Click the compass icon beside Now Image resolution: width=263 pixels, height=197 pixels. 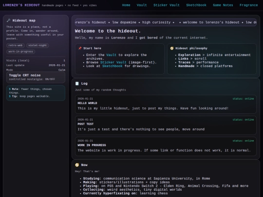coord(77,165)
